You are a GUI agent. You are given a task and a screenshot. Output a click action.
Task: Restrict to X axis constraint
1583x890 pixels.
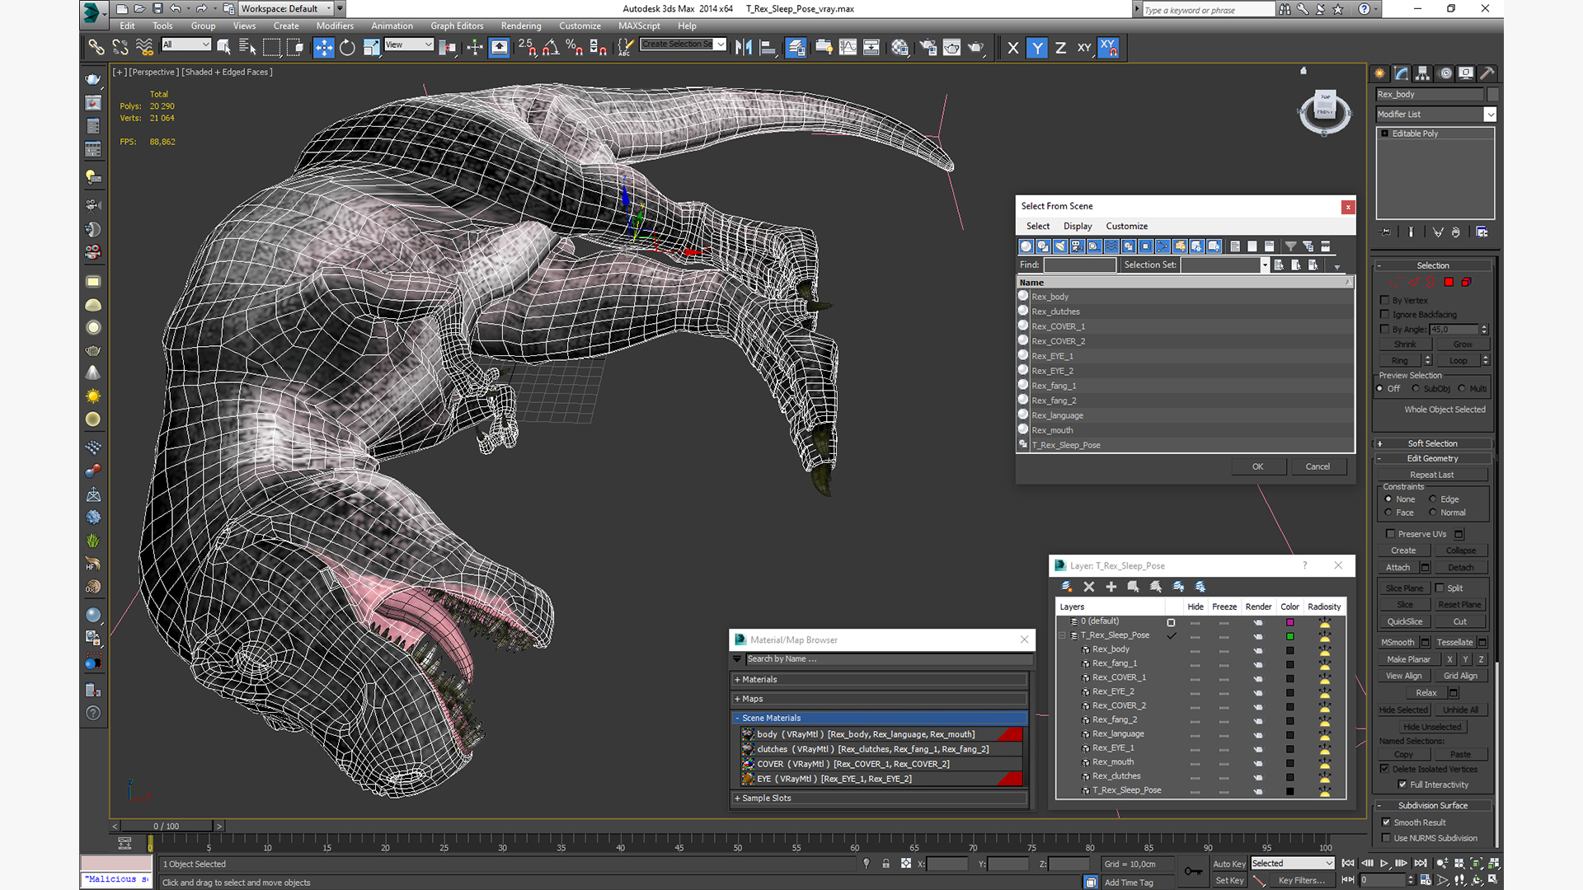1013,48
